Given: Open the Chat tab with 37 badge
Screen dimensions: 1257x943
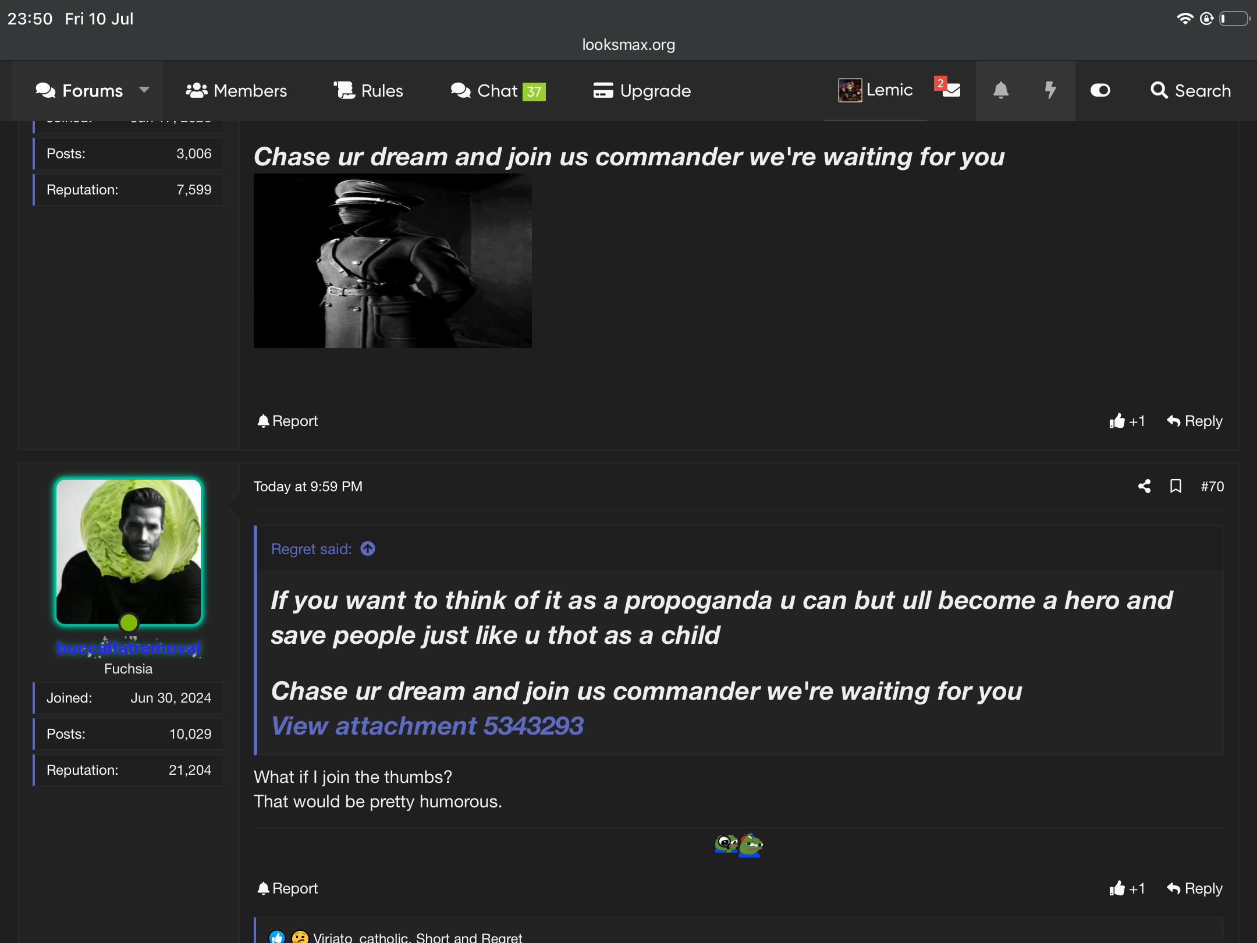Looking at the screenshot, I should (x=498, y=91).
